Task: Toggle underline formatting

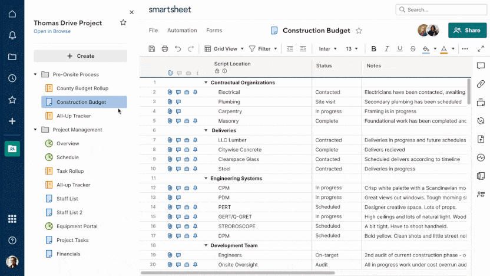Action: (x=400, y=48)
